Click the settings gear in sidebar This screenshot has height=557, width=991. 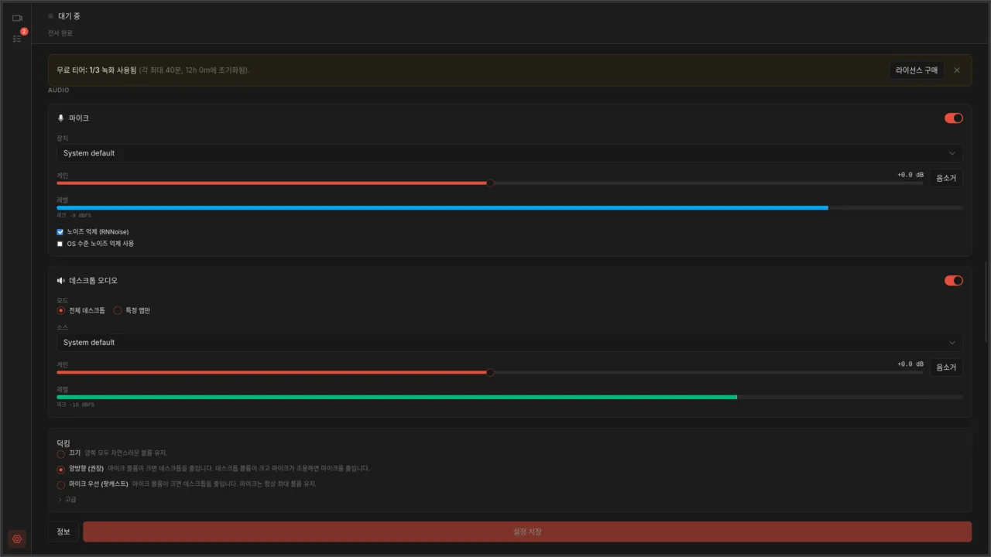tap(17, 539)
